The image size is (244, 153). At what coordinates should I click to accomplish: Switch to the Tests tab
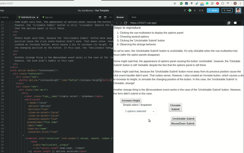(134, 17)
